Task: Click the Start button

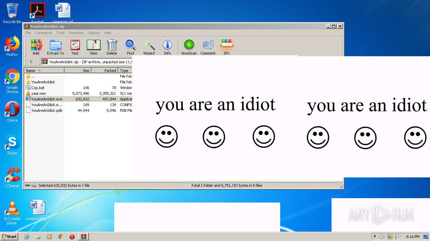Action: 9,236
